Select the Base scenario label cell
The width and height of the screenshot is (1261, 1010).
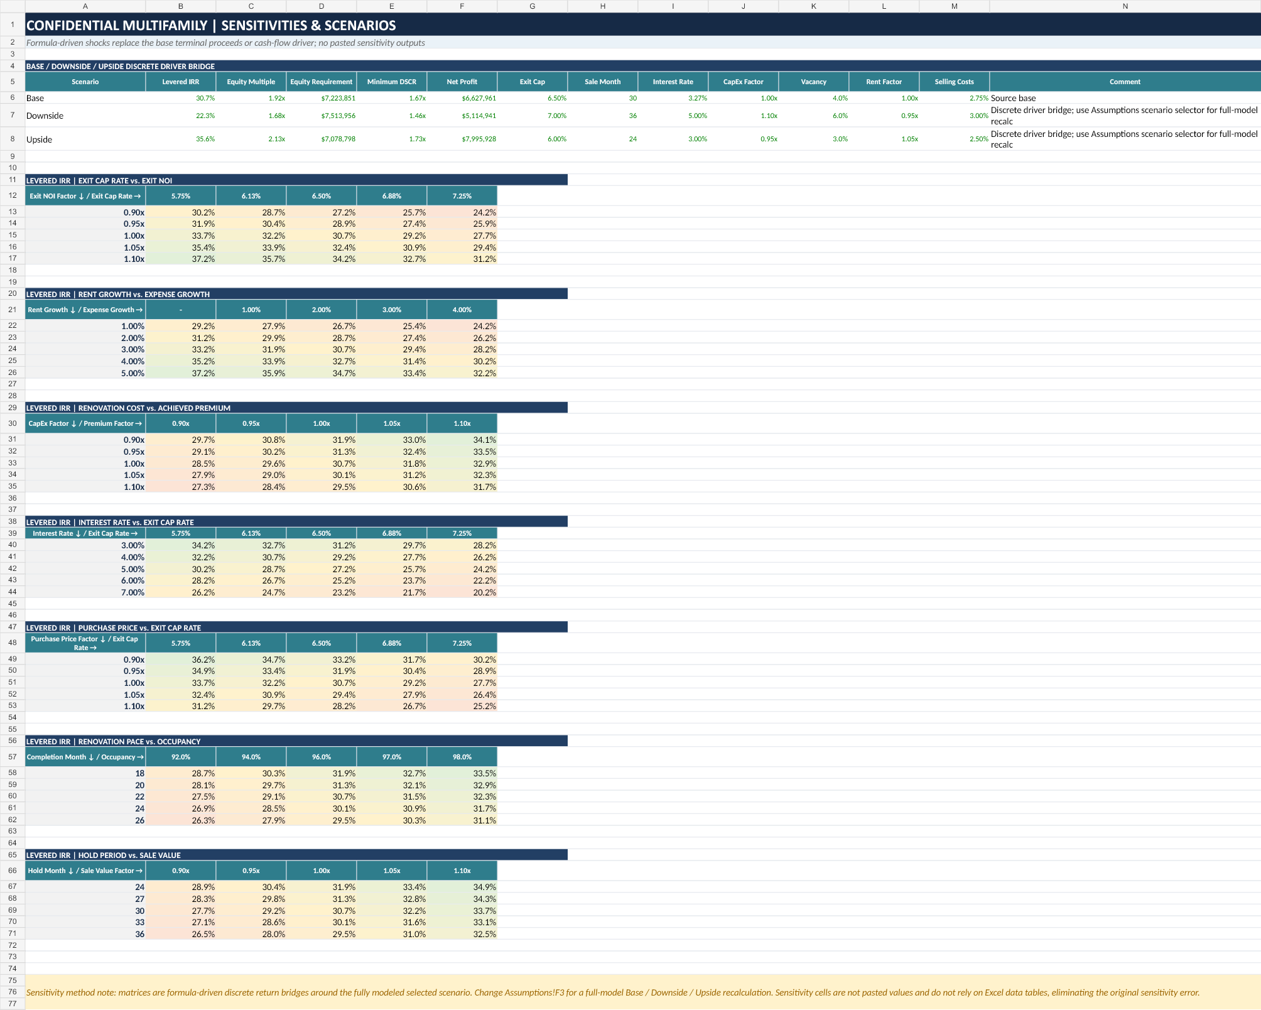[85, 98]
